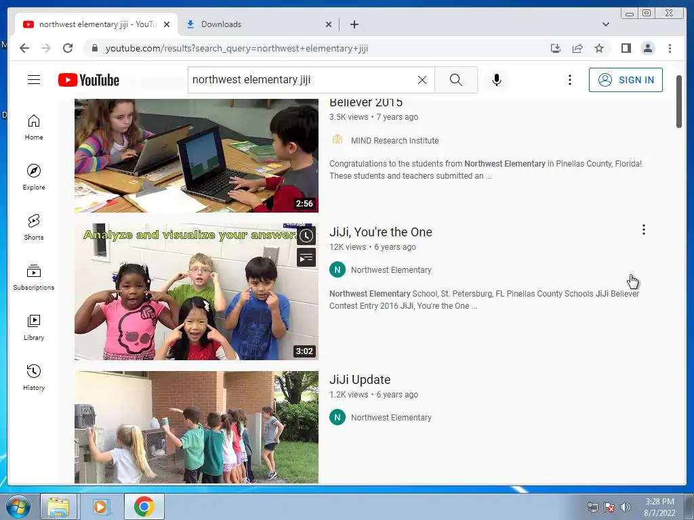Open the Believer 2015 video thumbnail
The image size is (694, 520).
(196, 155)
